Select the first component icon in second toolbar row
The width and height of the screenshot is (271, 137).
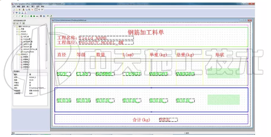[x=14, y=13]
